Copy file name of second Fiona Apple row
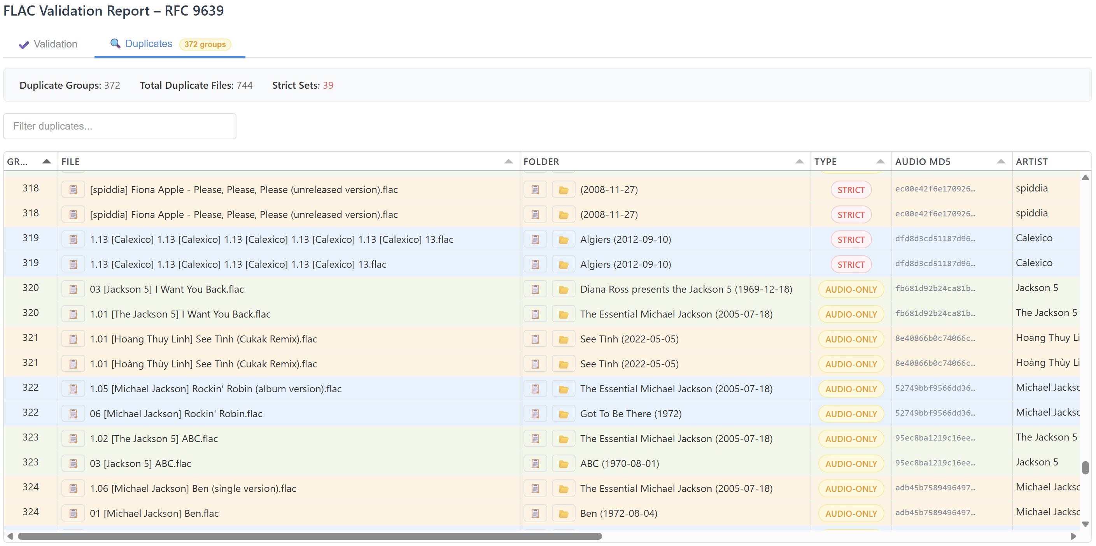 point(73,214)
